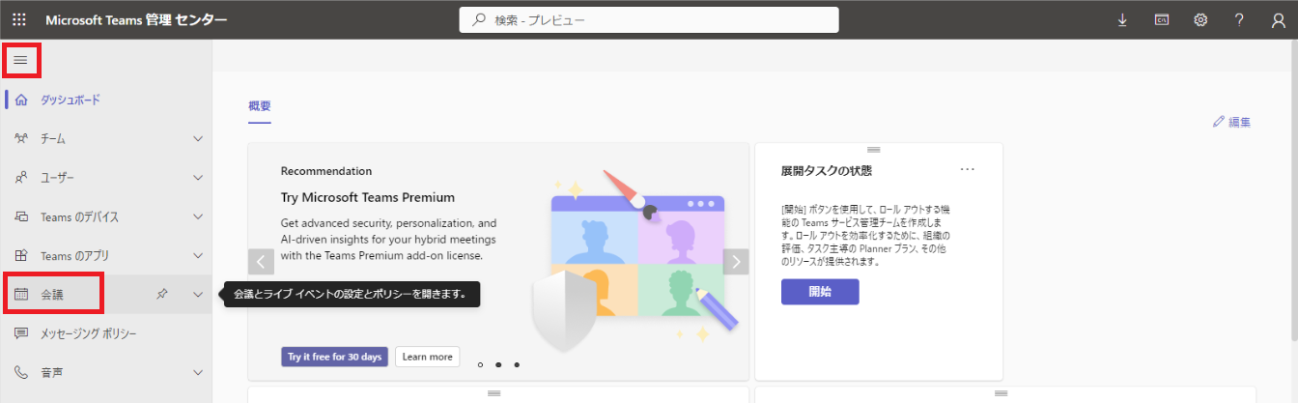Click the 検索 search box
The width and height of the screenshot is (1298, 403).
point(649,19)
